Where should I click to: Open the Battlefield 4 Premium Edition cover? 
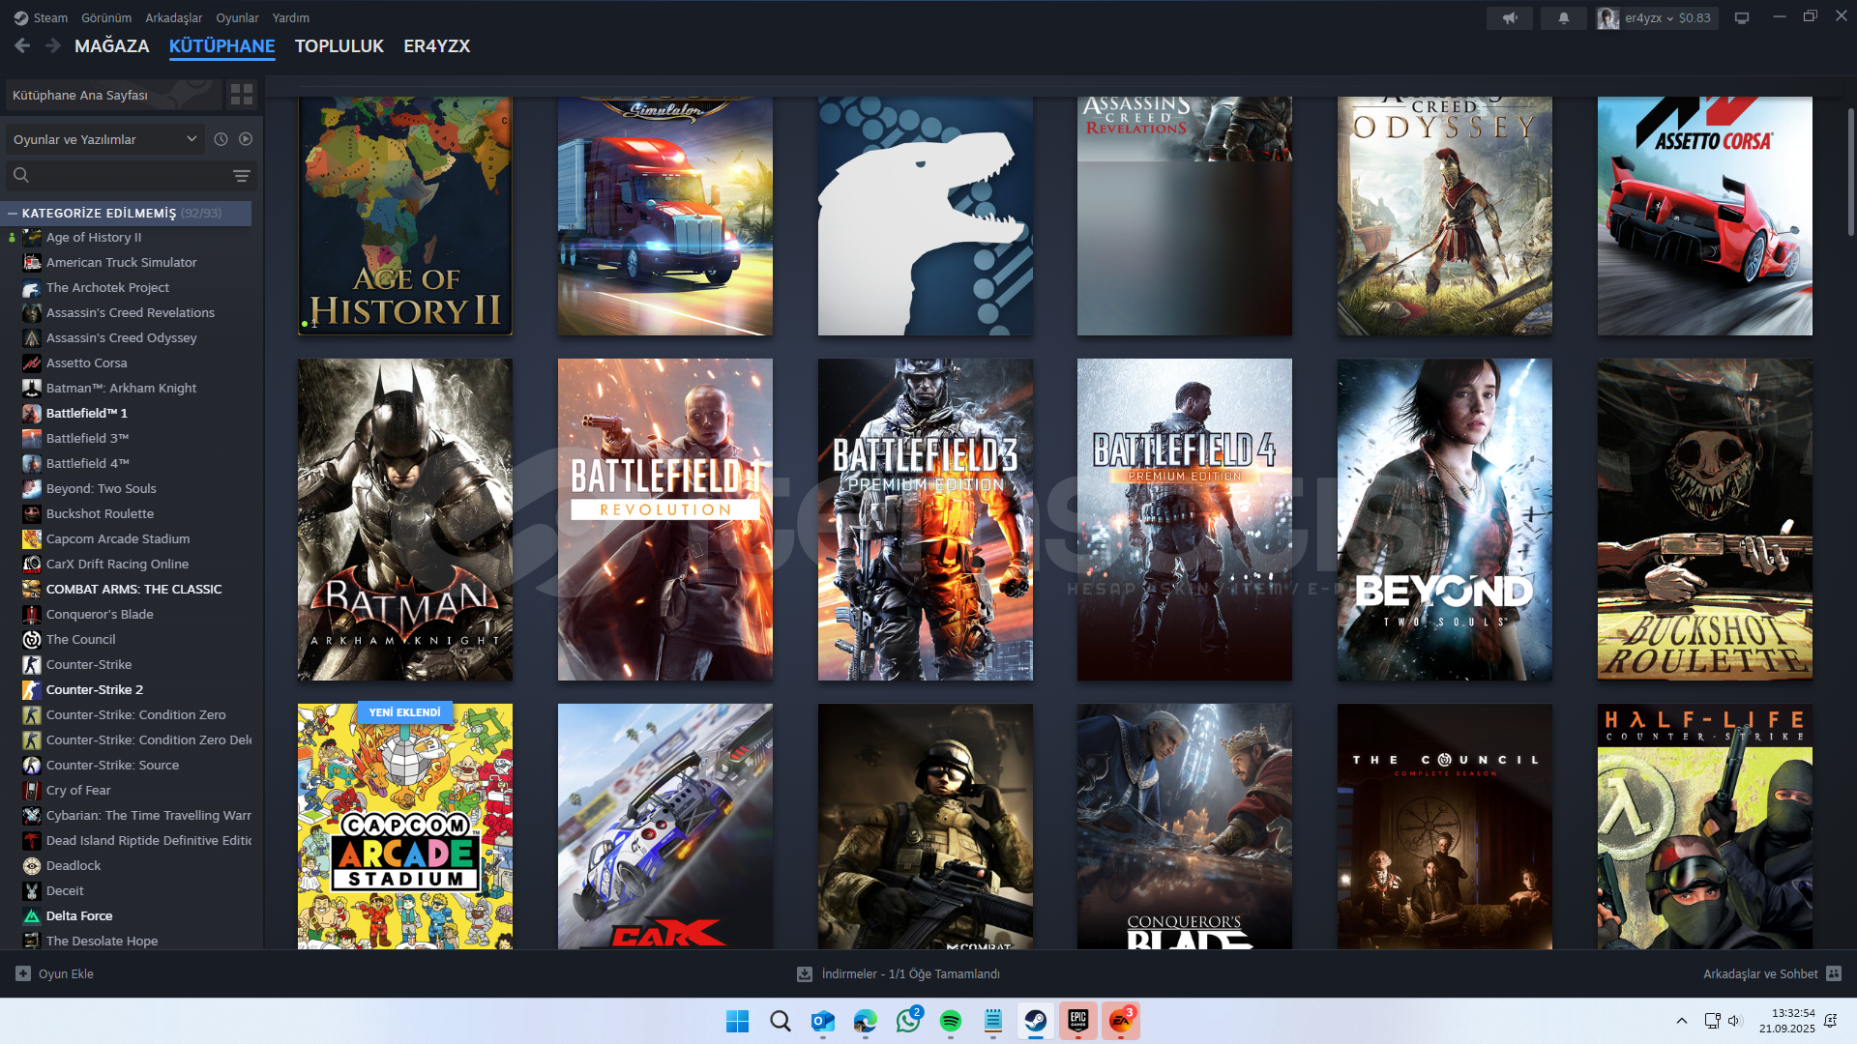[1185, 520]
